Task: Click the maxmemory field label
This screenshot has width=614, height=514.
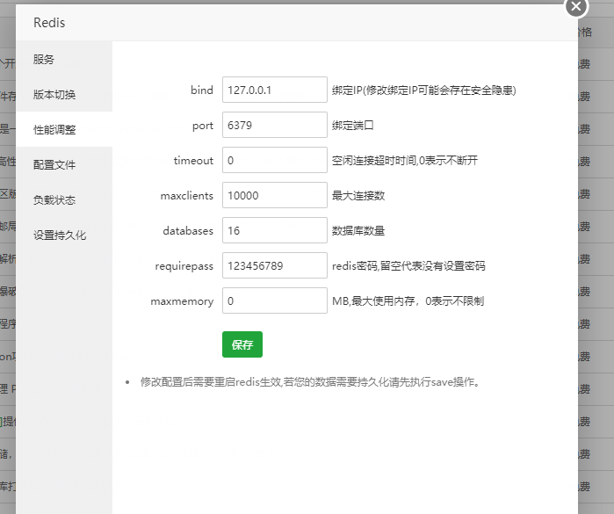Action: click(182, 301)
